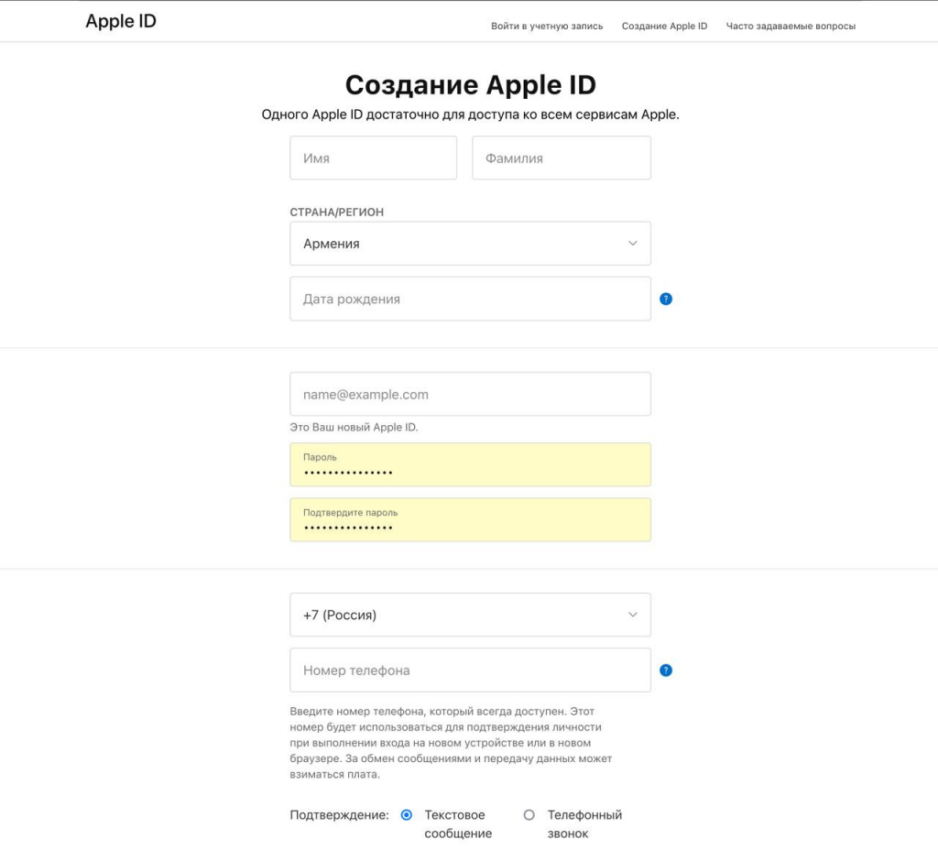This screenshot has width=938, height=861.
Task: Click into the Фамилия last name field
Action: click(561, 158)
